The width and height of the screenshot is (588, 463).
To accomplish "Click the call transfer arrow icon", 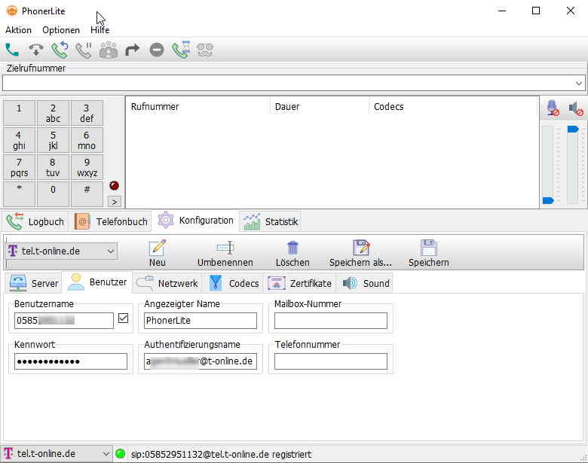I will tap(132, 50).
